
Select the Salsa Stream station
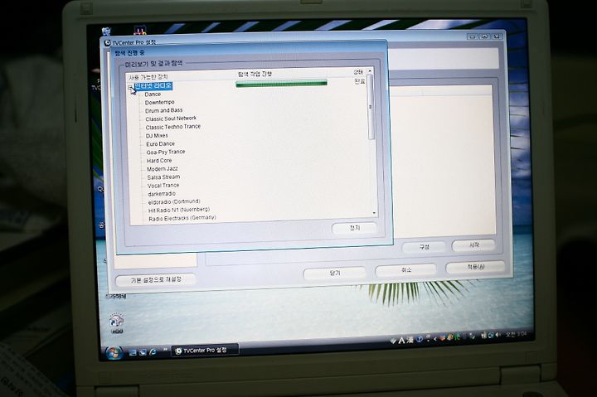163,177
